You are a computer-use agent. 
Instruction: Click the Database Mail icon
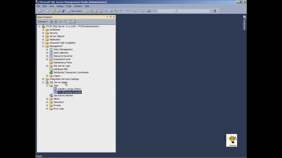click(51, 69)
